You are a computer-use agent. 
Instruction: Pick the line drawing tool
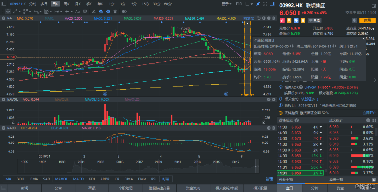[15, 11]
